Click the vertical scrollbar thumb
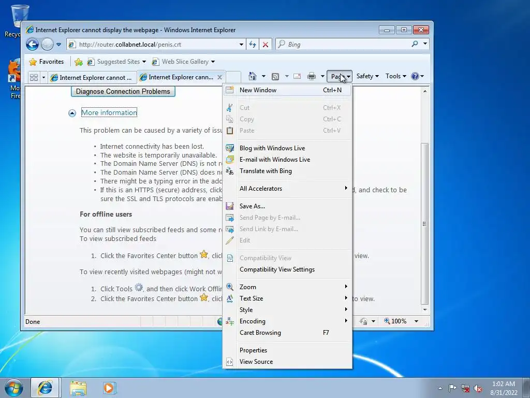The height and width of the screenshot is (398, 530). [425, 224]
